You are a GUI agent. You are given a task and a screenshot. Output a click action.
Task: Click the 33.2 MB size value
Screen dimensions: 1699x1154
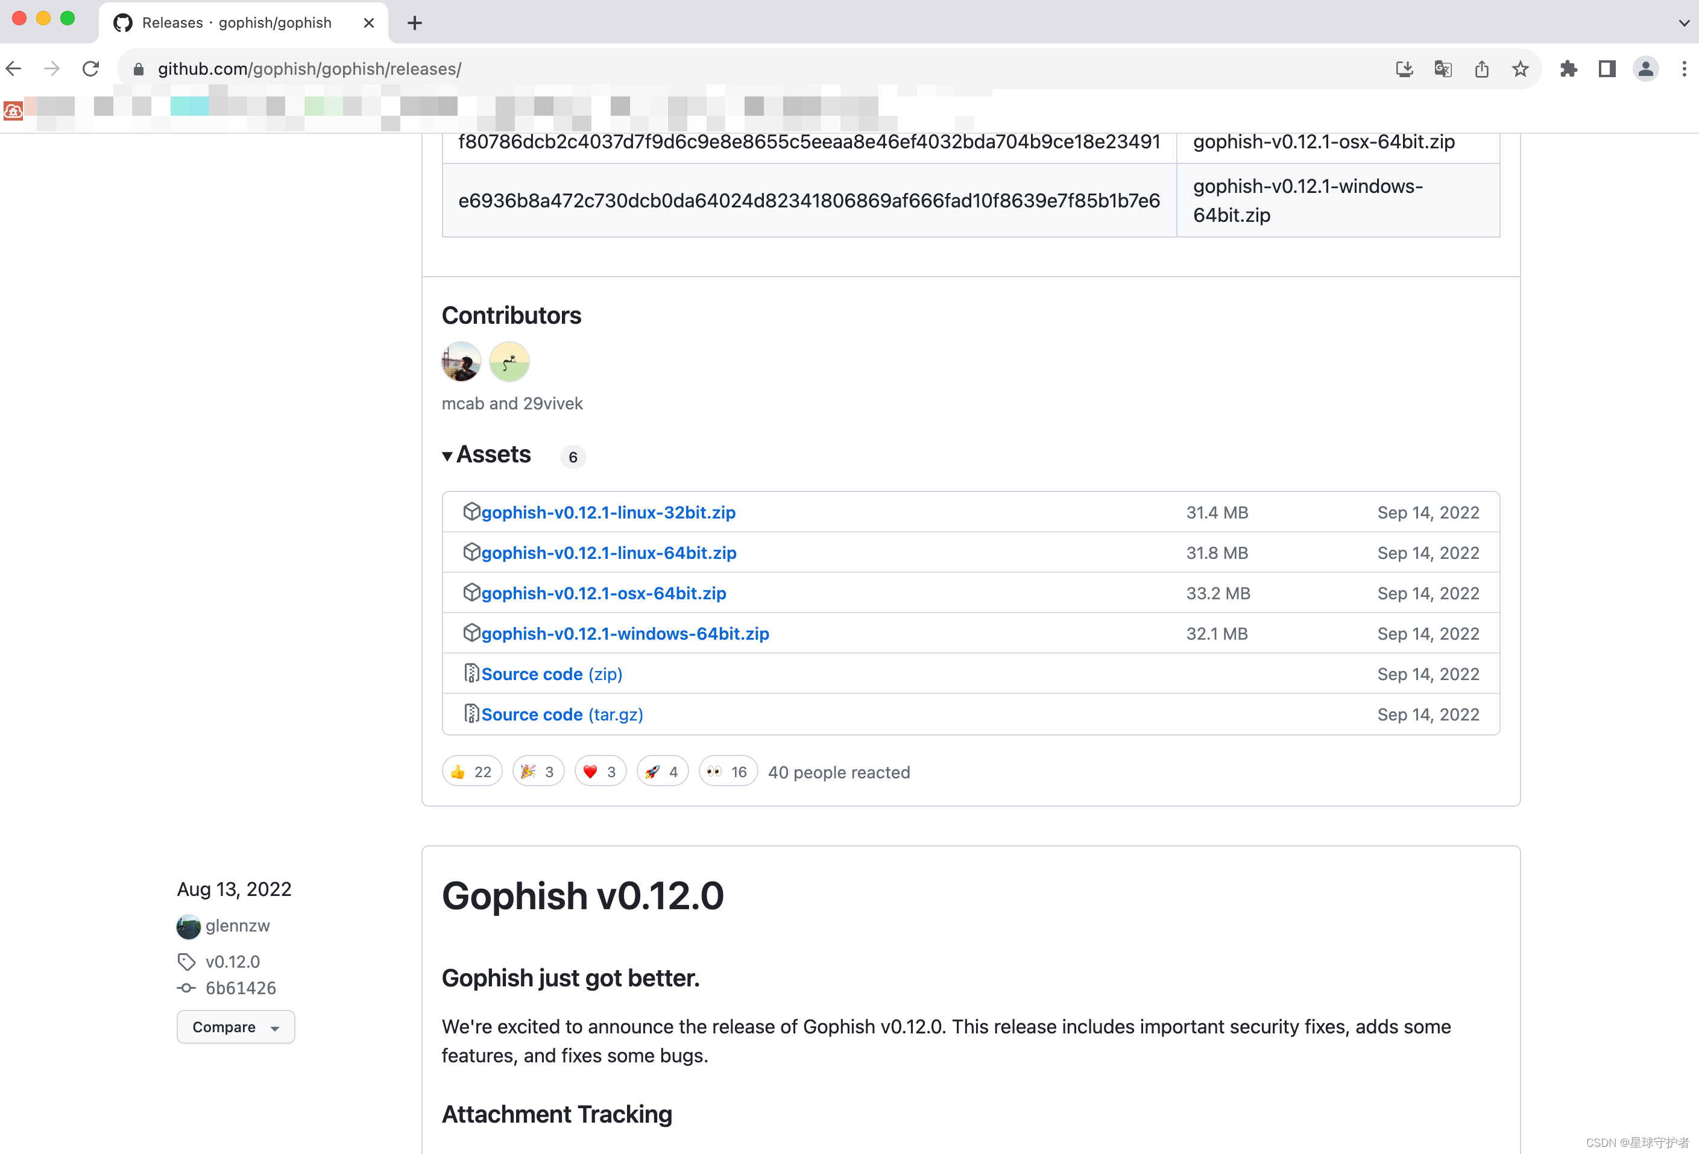1218,593
